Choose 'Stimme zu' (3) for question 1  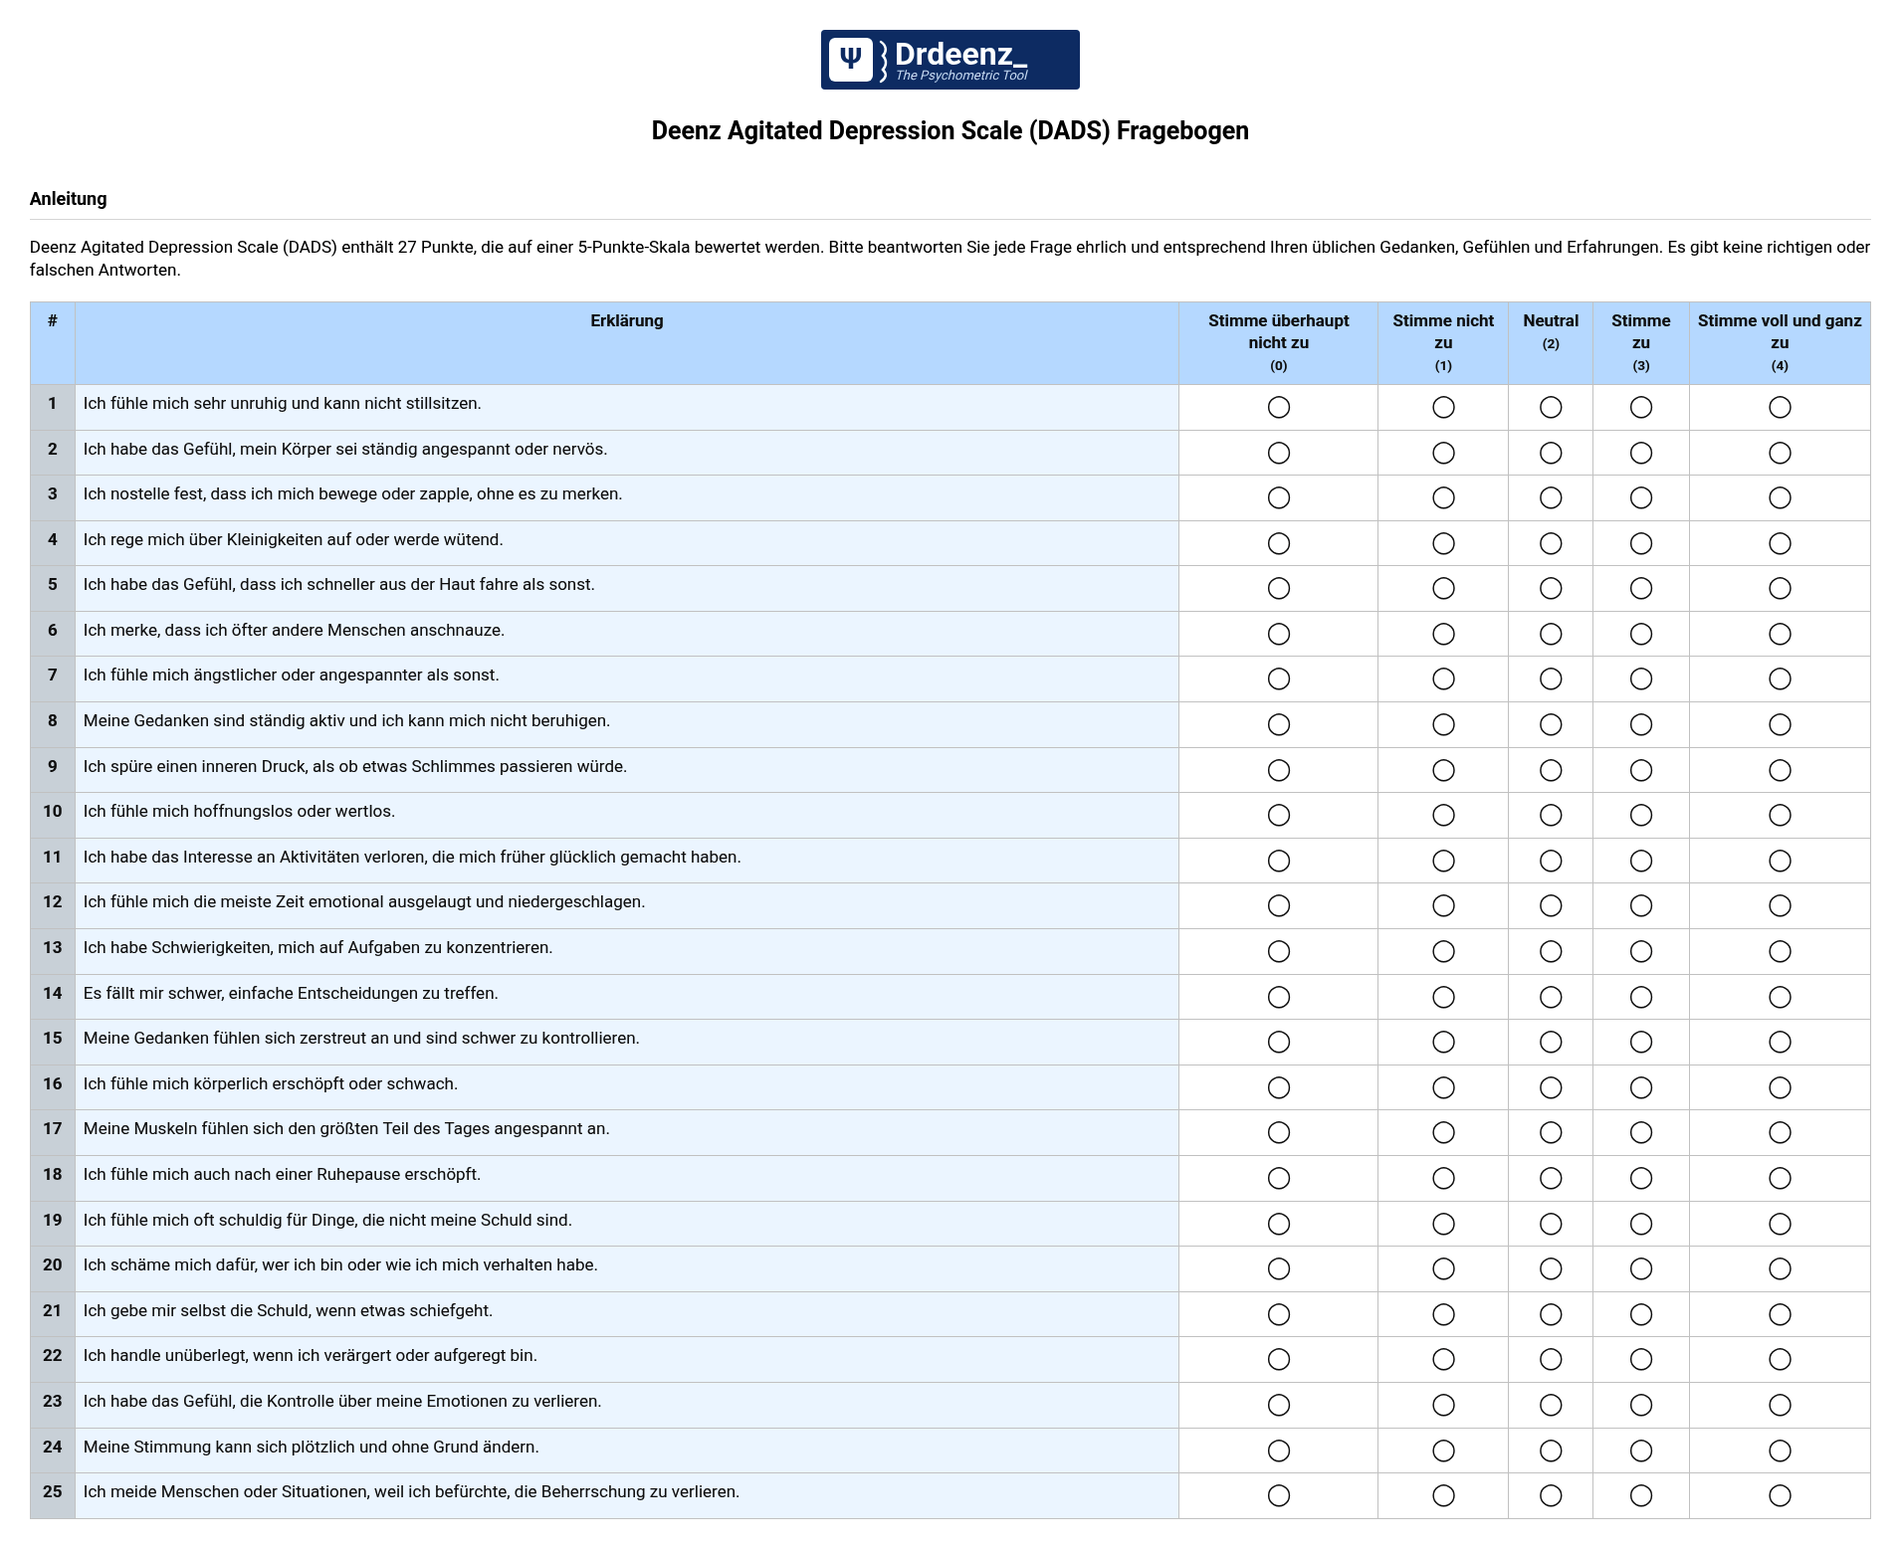tap(1641, 408)
